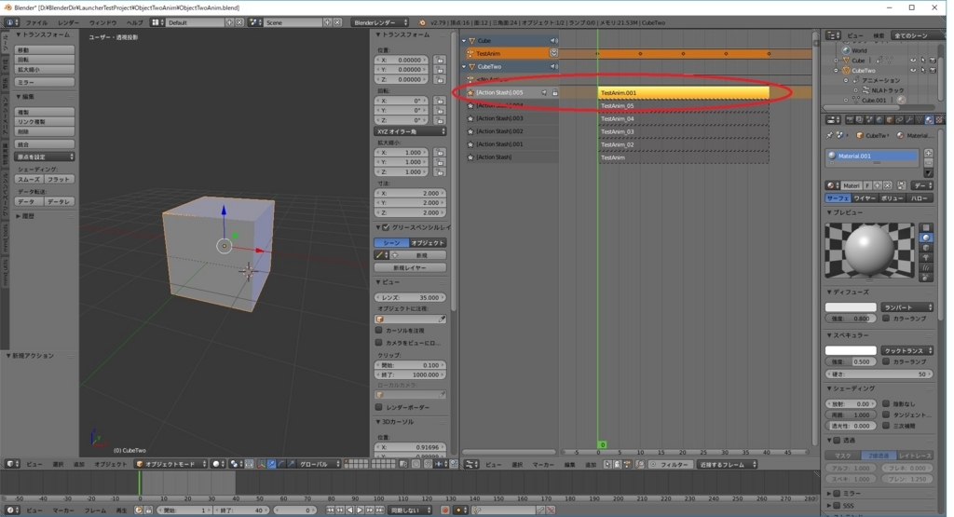The height and width of the screenshot is (517, 954).
Task: Toggle the lock on [Action Stash].005 track
Action: pos(555,93)
